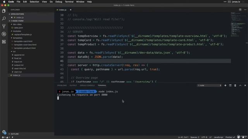Create a new terminal with plus icon
Viewport: 248px width, 139px height.
[225, 85]
